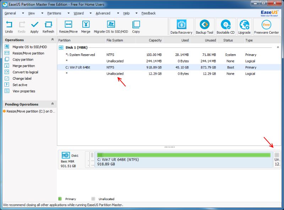Image resolution: width=284 pixels, height=210 pixels.
Task: Open the Advanced menu
Action: coord(103,13)
